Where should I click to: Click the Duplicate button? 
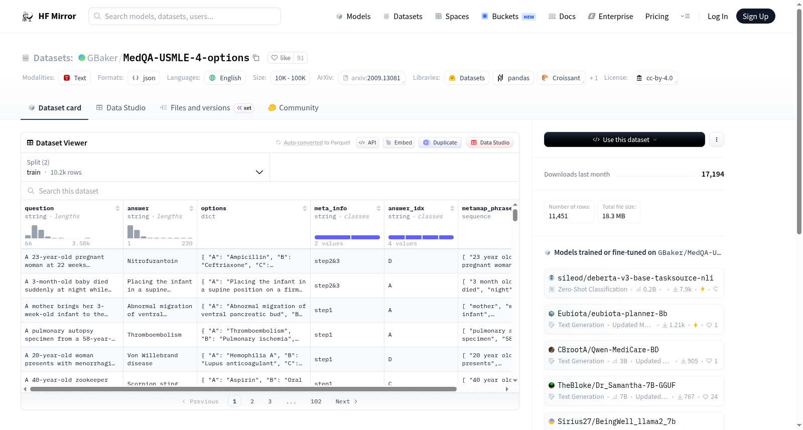[x=440, y=142]
